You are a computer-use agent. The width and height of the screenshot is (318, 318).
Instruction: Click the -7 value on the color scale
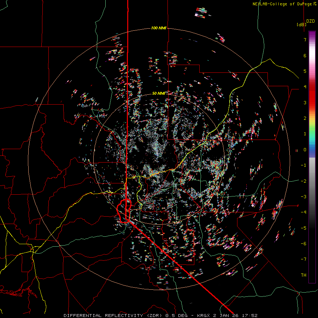pos(304,259)
